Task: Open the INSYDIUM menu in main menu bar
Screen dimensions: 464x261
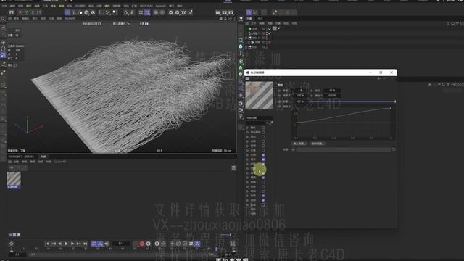Action: pos(146,6)
